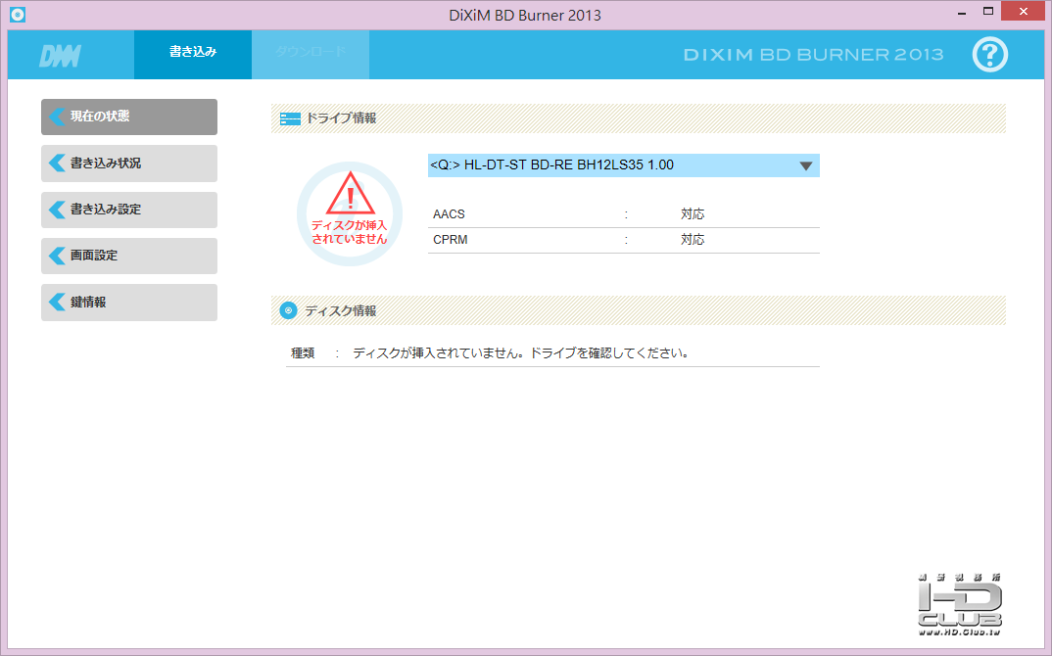Click the 種類 label under disc info

[303, 352]
